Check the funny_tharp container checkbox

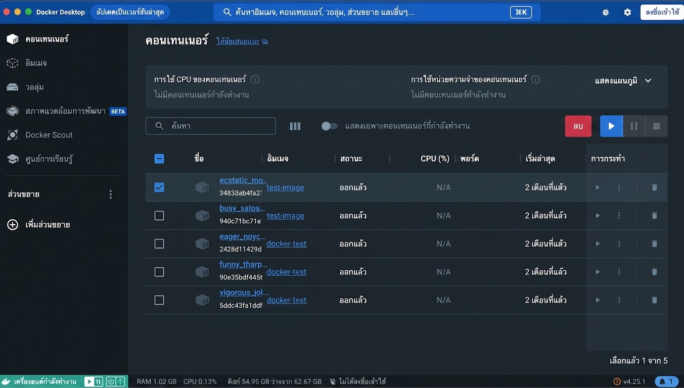point(159,272)
